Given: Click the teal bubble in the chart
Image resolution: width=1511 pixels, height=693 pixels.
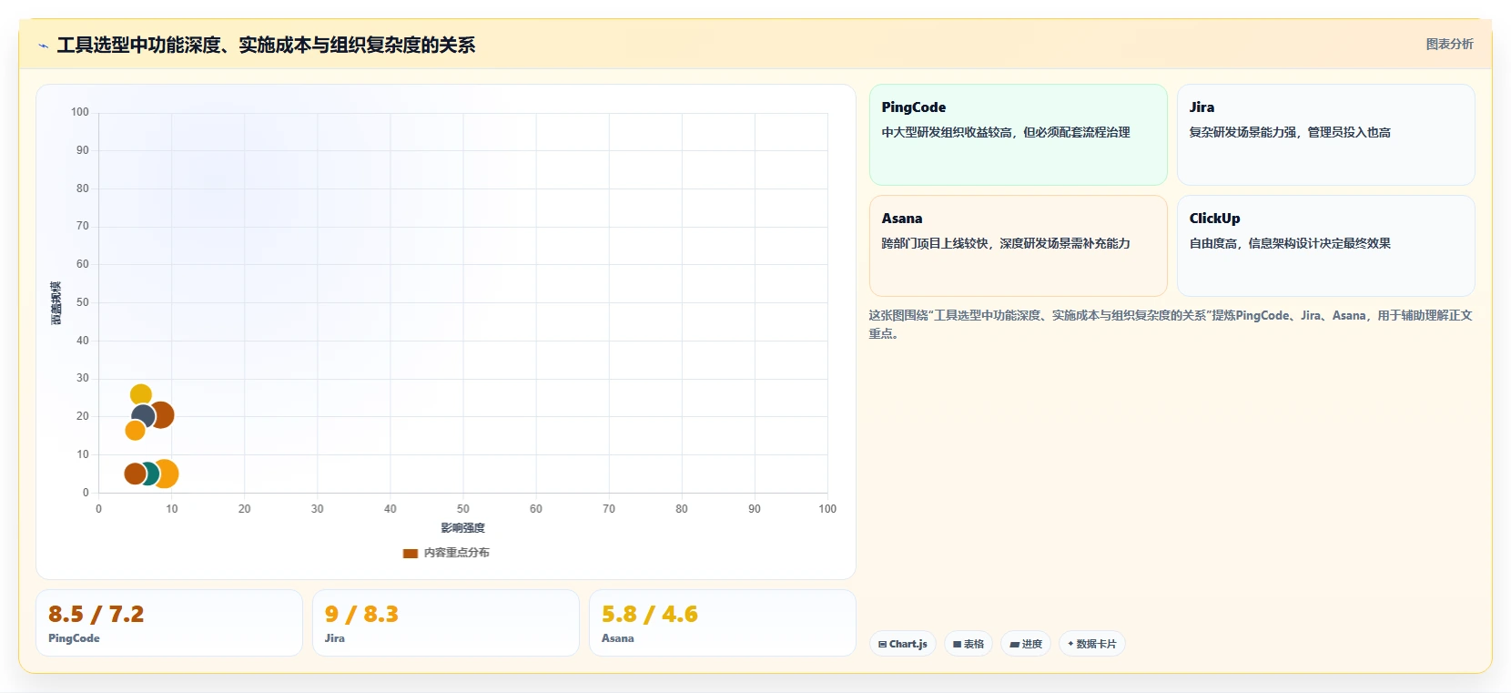Looking at the screenshot, I should 148,474.
